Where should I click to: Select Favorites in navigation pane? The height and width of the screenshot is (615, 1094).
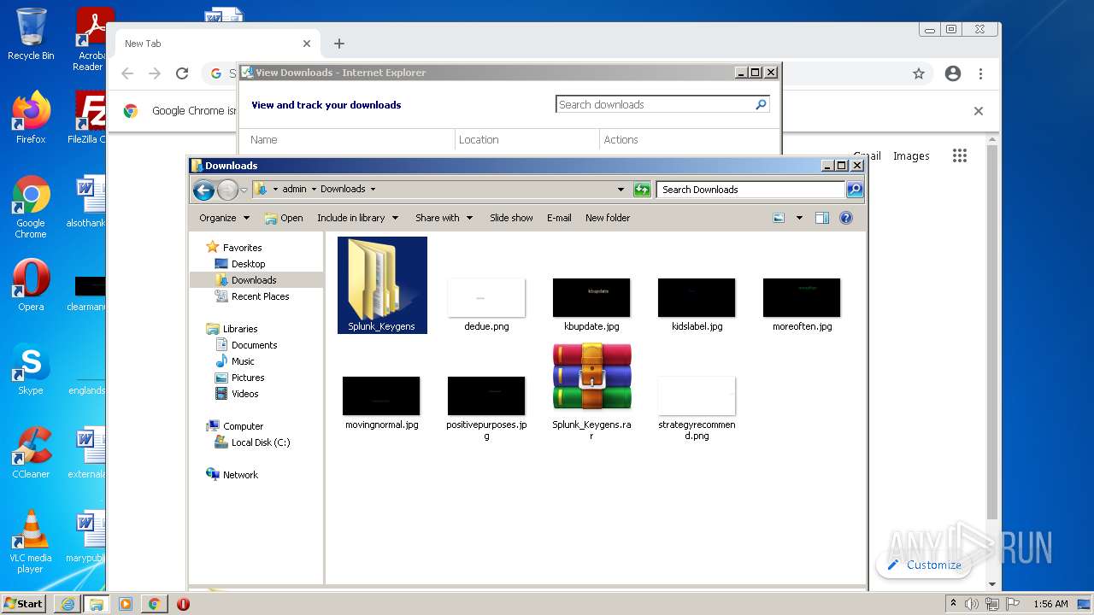tap(242, 248)
